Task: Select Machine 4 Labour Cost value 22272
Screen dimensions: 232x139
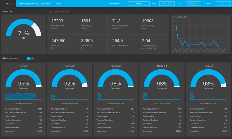Action: tap(179, 131)
